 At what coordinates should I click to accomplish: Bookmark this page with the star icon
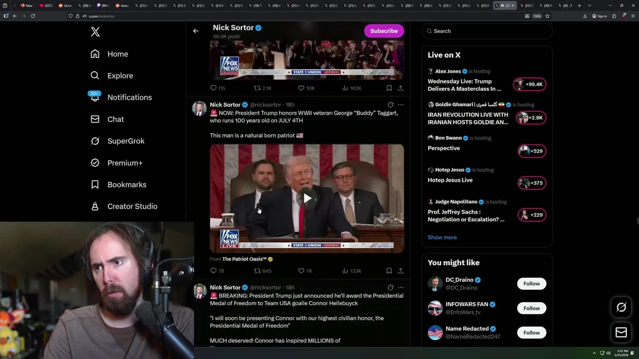coord(547,16)
